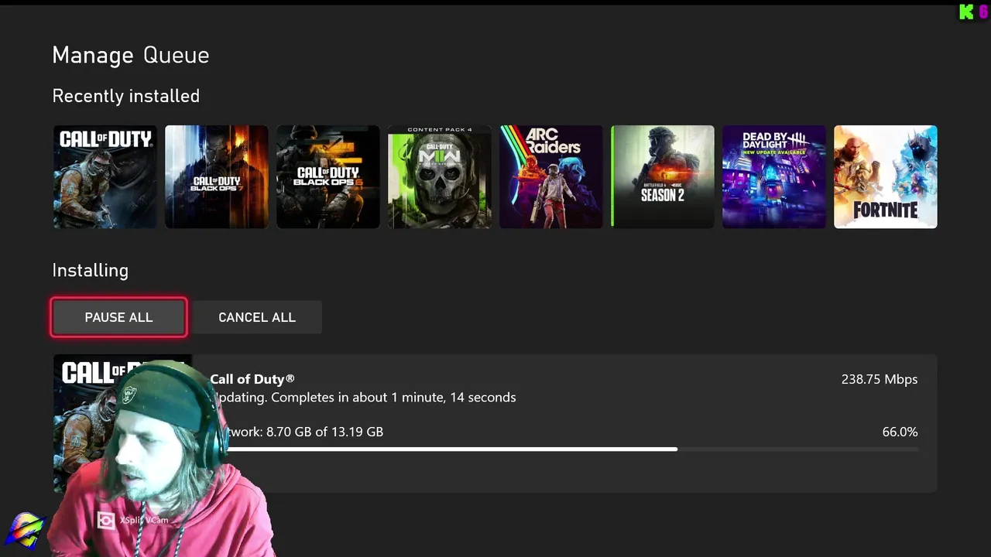The image size is (991, 557).
Task: Click the green K logo in the top corner
Action: coord(966,12)
